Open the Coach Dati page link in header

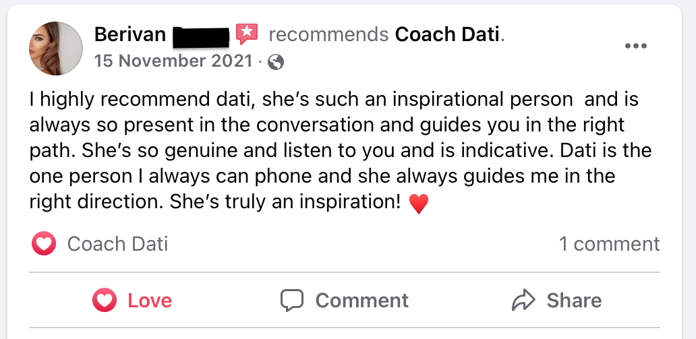(x=447, y=34)
